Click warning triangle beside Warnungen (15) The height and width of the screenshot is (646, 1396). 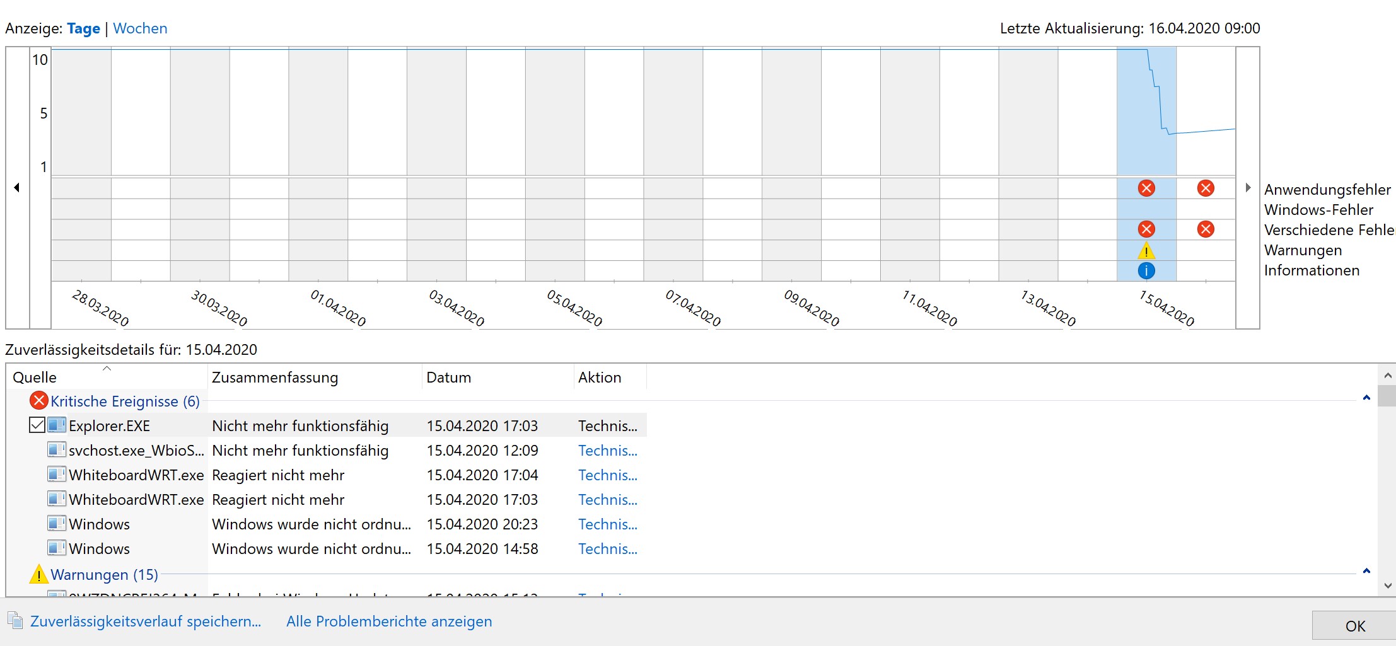pyautogui.click(x=38, y=574)
